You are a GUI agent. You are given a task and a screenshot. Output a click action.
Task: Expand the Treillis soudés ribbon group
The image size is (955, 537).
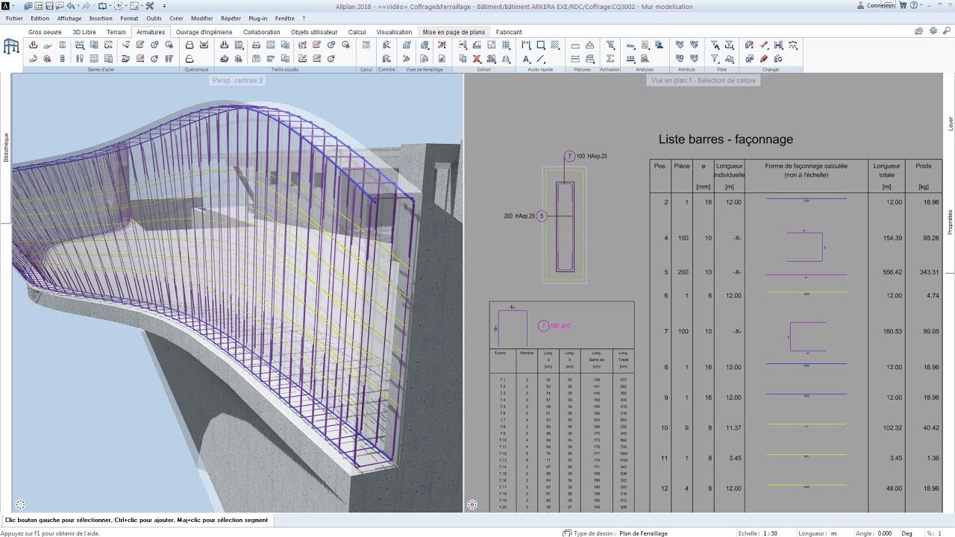[284, 69]
